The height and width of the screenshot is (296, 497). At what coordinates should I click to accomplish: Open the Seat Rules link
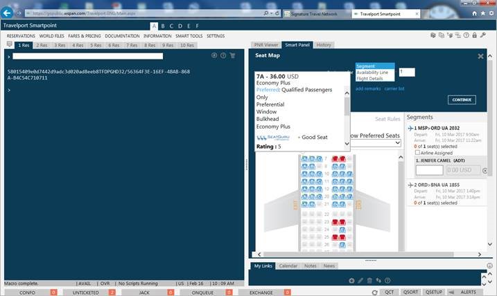pyautogui.click(x=387, y=119)
